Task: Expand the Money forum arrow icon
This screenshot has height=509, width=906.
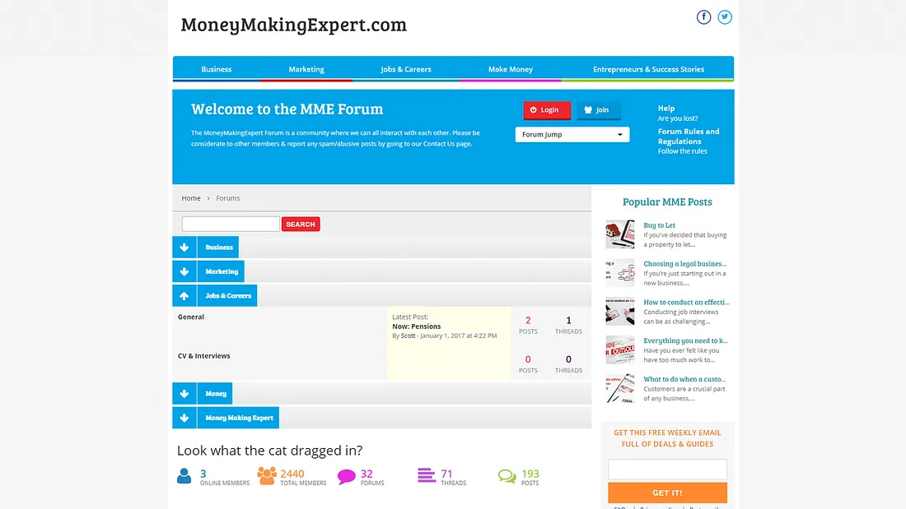Action: coord(184,394)
